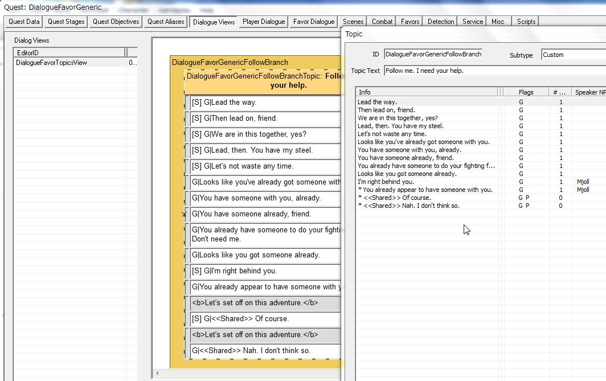Screen dimensions: 606x381
Task: Select 'Then lead on, friend.' info row
Action: point(481,110)
